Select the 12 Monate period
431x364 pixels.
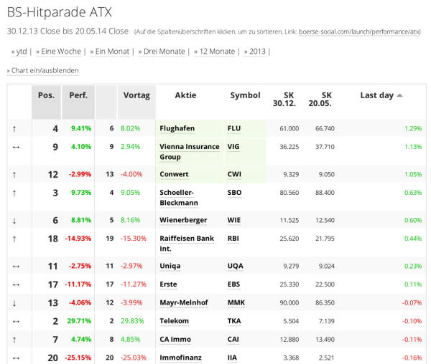point(217,51)
